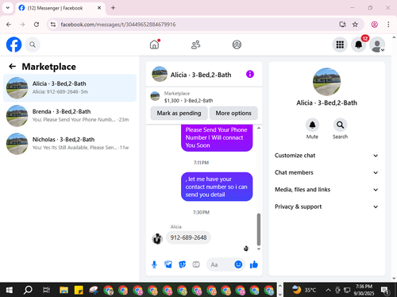
Task: Click the chat scrollbar thumb
Action: click(259, 229)
